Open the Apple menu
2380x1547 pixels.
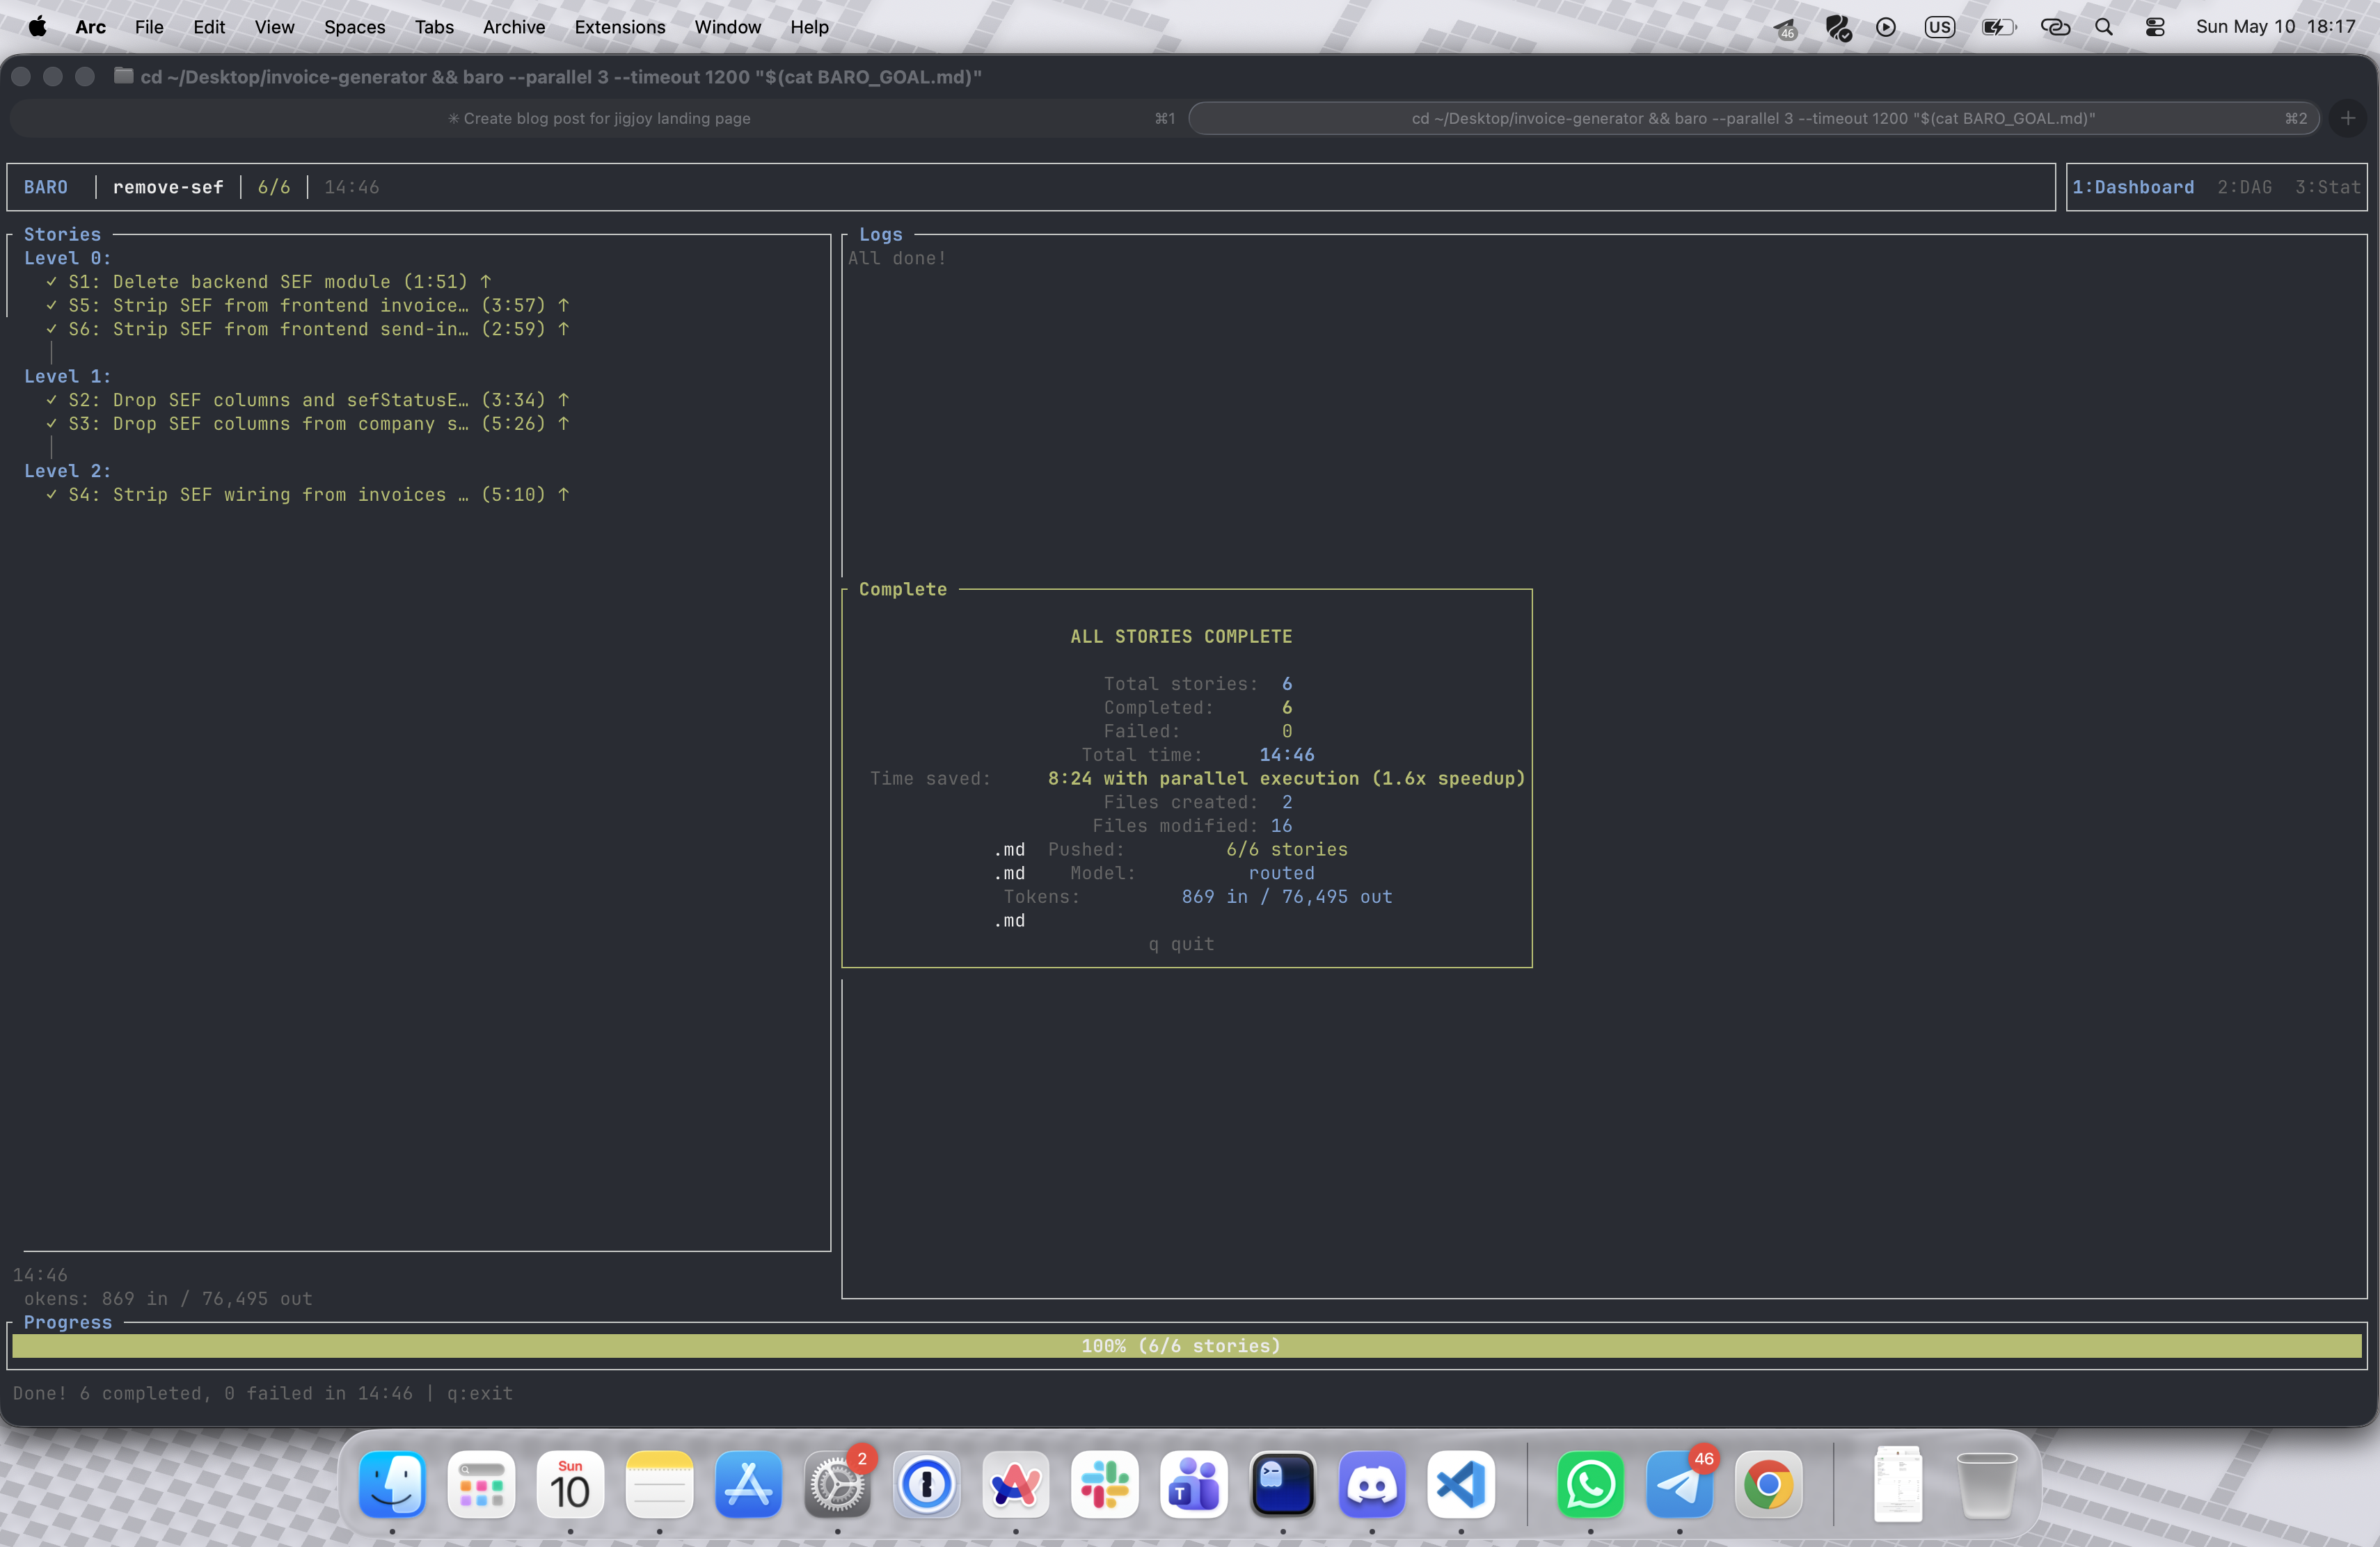click(x=37, y=27)
